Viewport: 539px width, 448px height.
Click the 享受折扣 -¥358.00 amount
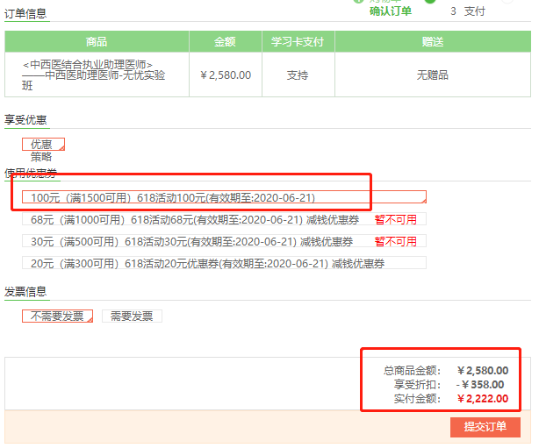pyautogui.click(x=482, y=384)
